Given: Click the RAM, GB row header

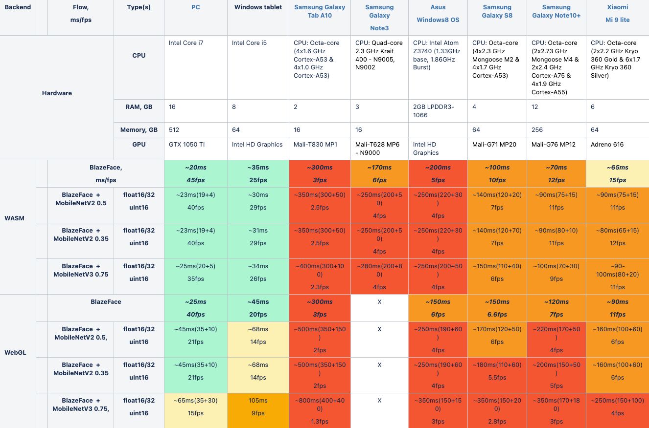Looking at the screenshot, I should 139,107.
